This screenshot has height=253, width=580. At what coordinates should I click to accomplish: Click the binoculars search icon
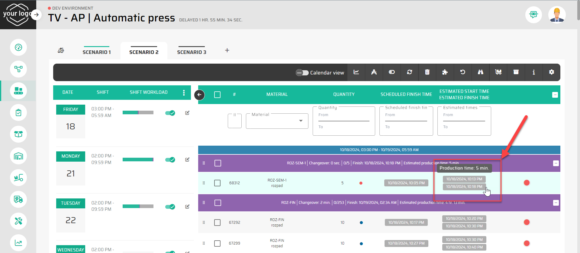click(x=480, y=72)
